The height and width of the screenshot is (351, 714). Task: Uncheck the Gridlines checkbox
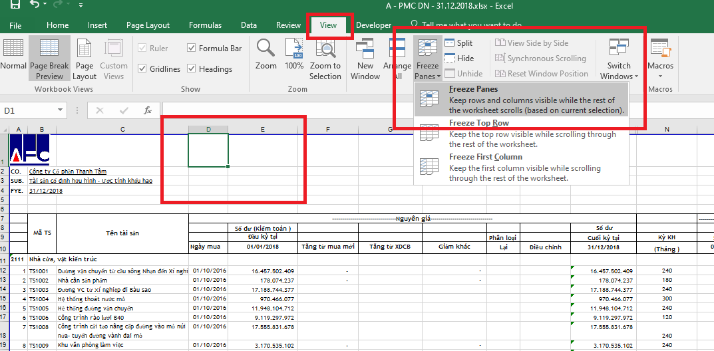(142, 69)
